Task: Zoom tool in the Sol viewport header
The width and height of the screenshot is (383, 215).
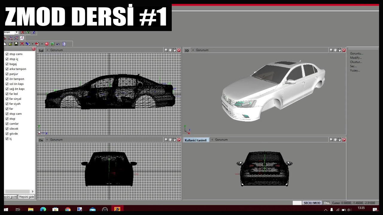Action: [x=166, y=50]
